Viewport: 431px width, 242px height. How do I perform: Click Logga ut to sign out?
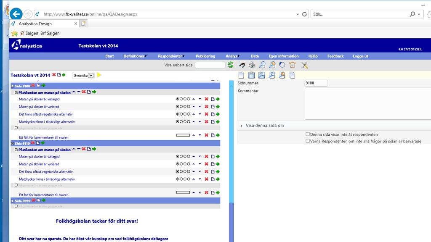pos(360,56)
